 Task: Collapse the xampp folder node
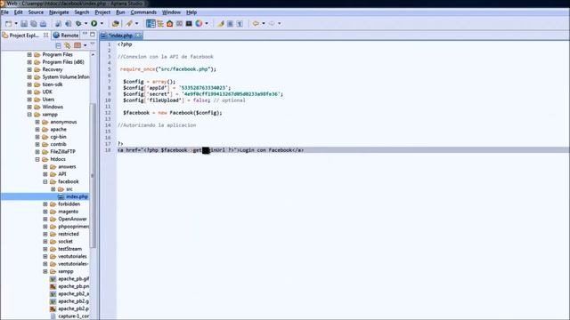29,115
